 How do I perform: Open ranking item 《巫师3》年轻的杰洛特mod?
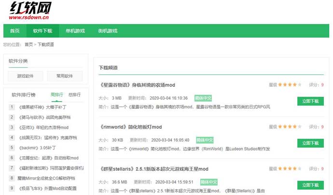click(x=44, y=128)
